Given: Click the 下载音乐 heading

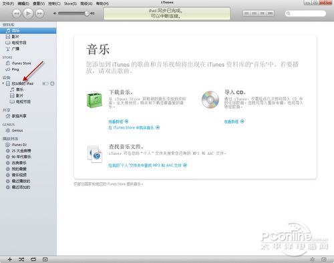Looking at the screenshot, I should tap(121, 92).
